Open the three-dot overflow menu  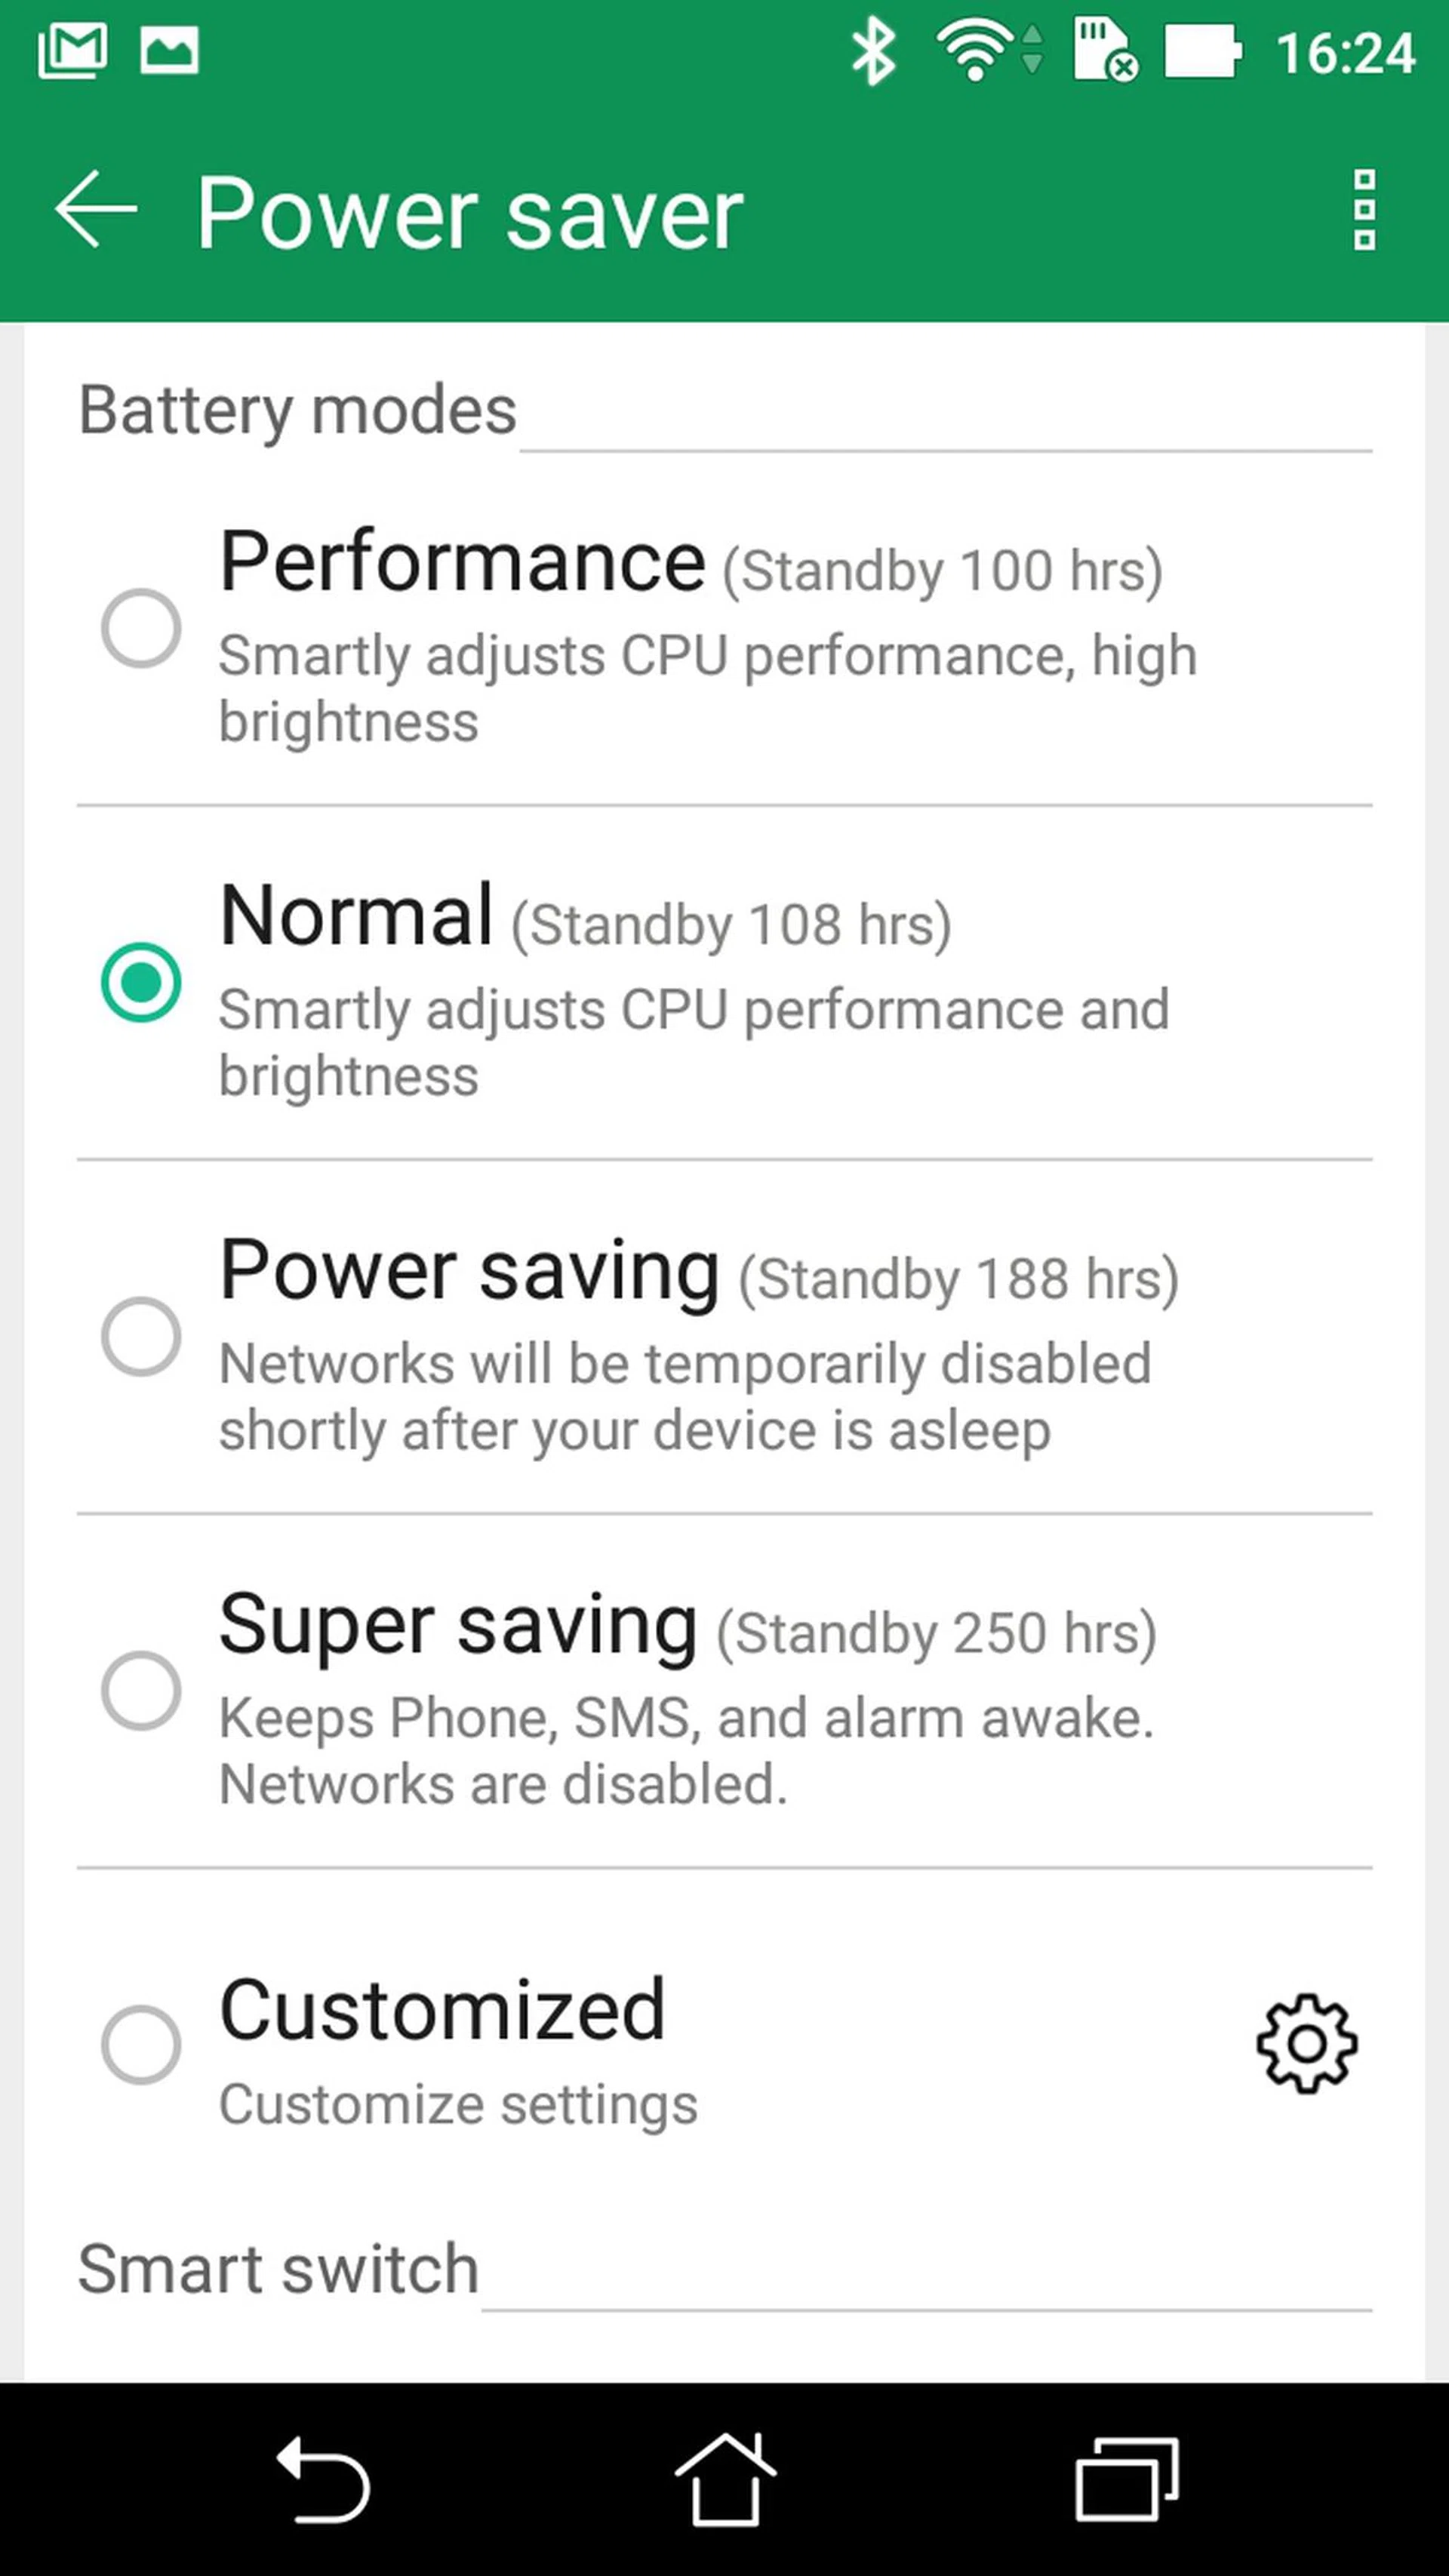pos(1364,210)
